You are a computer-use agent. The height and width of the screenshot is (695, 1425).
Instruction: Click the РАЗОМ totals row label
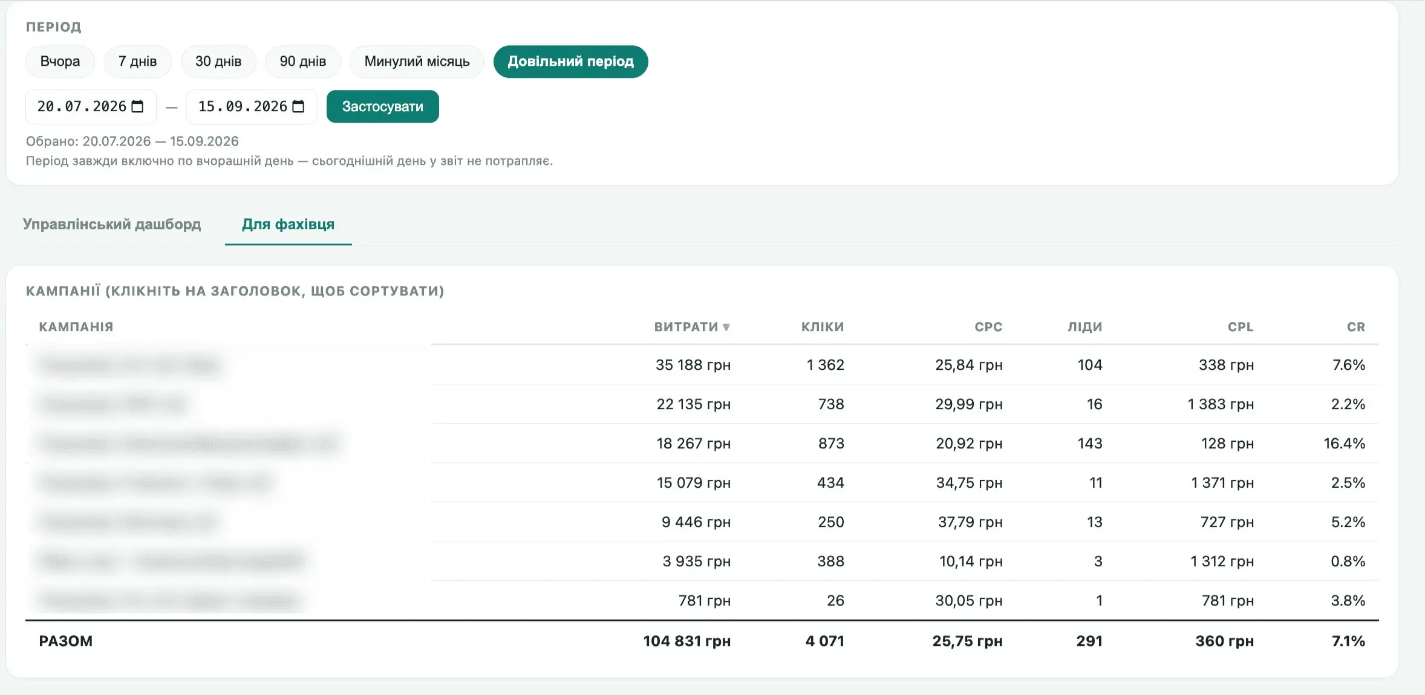coord(66,641)
